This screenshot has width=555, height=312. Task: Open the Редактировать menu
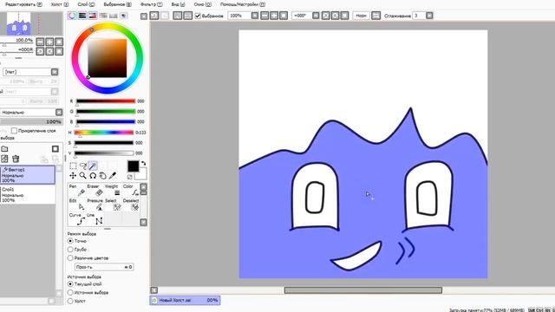coord(23,4)
